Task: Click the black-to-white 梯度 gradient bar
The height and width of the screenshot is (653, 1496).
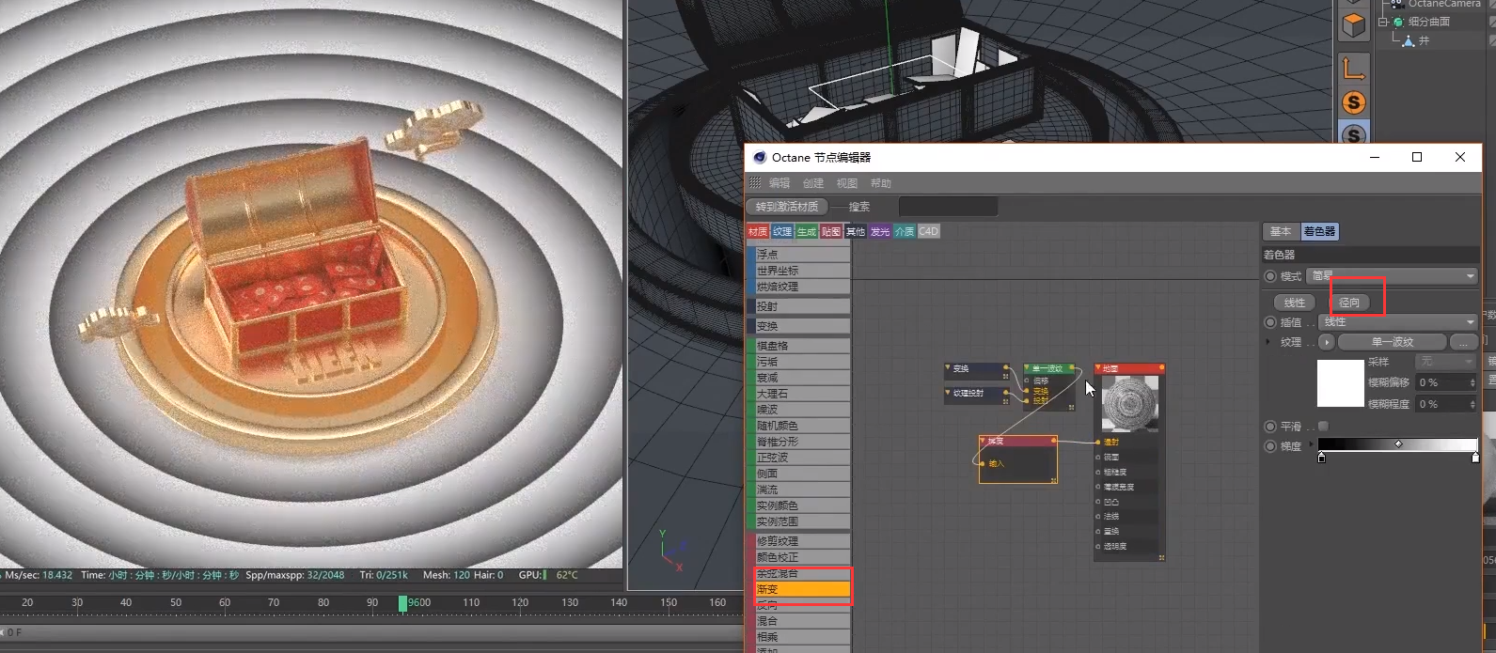Action: pyautogui.click(x=1398, y=444)
